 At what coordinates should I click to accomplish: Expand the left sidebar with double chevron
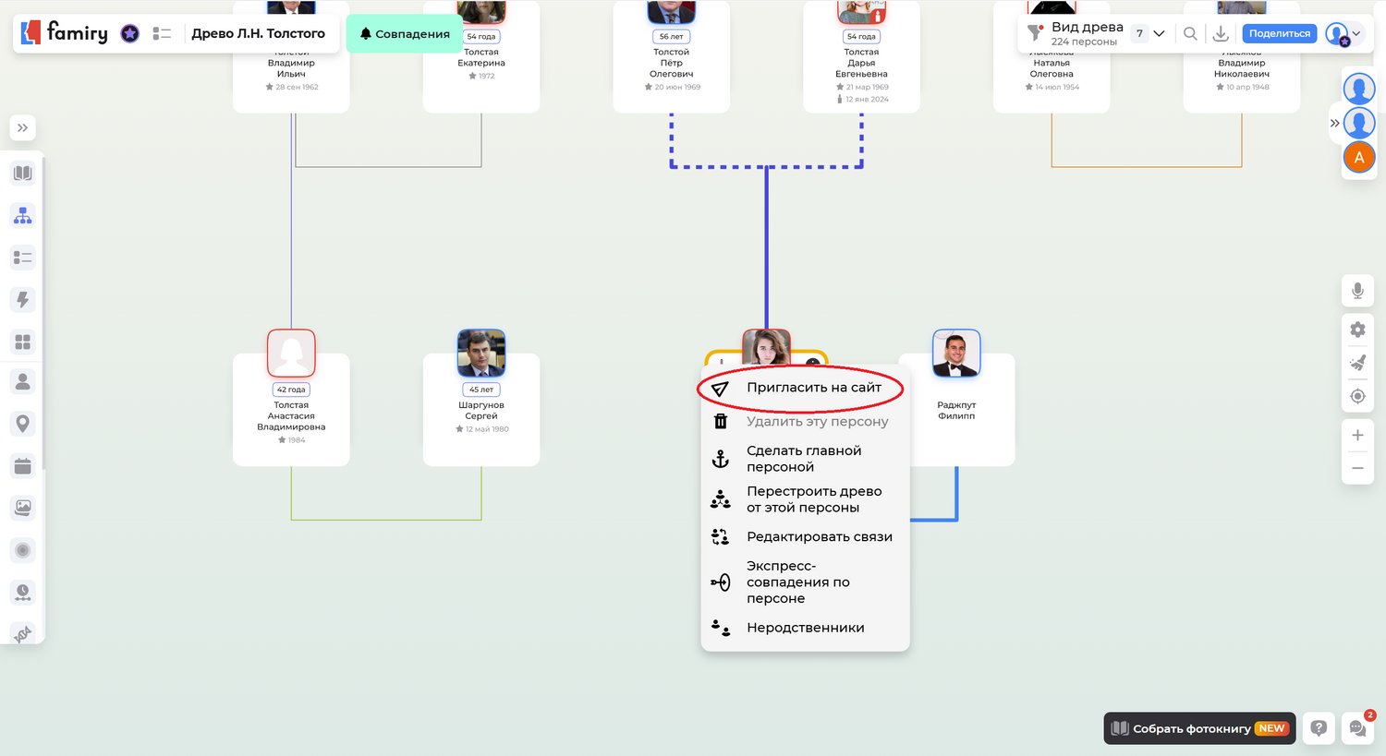[23, 127]
